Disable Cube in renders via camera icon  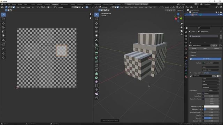point(221,15)
